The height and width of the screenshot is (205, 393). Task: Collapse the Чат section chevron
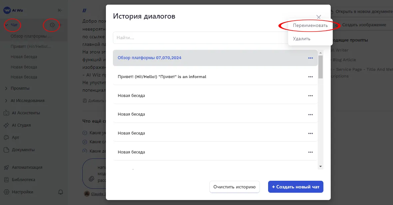point(7,25)
